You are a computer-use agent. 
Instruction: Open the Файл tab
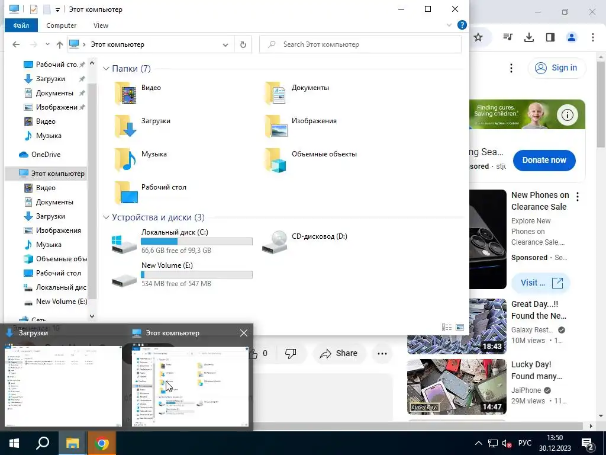pyautogui.click(x=21, y=25)
